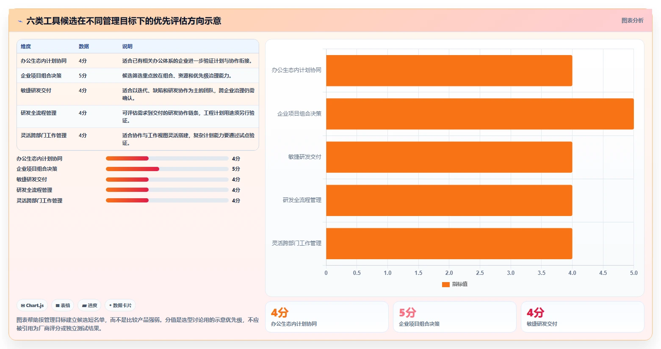This screenshot has width=661, height=349.
Task: Click the description starting 可评估需求到交付
Action: coord(188,116)
